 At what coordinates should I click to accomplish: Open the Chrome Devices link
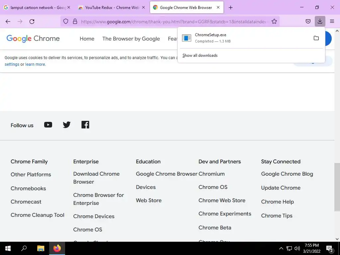pyautogui.click(x=94, y=216)
